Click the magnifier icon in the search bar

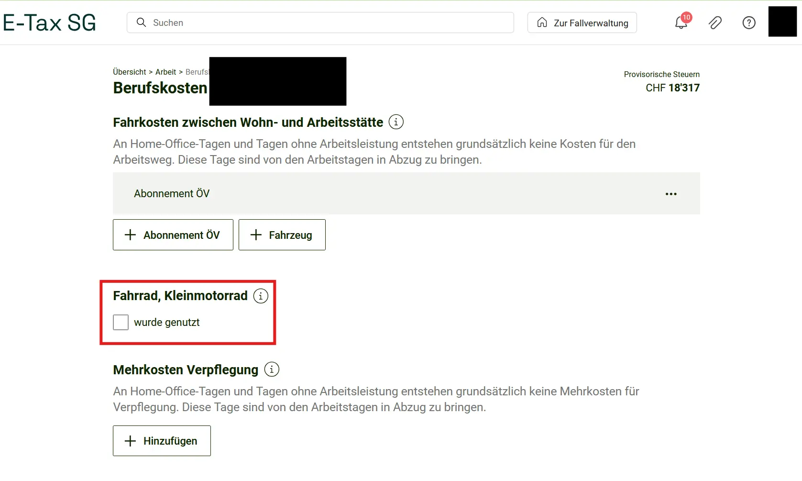tap(141, 22)
